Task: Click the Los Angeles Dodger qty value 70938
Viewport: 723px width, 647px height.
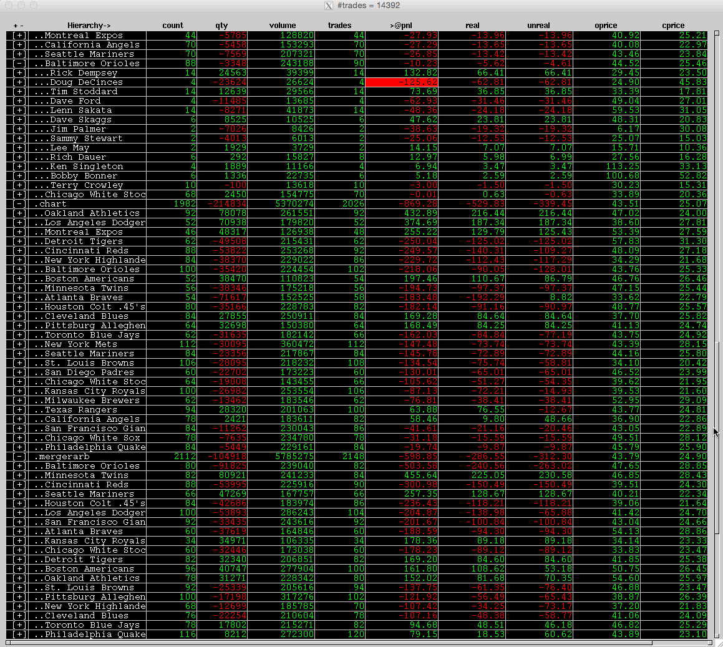Action: (233, 223)
